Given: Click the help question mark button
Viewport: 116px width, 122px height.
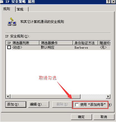Looking at the screenshot, I should click(108, 2).
